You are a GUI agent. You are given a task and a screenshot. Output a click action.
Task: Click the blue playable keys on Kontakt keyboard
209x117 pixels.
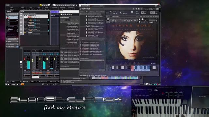point(142,68)
